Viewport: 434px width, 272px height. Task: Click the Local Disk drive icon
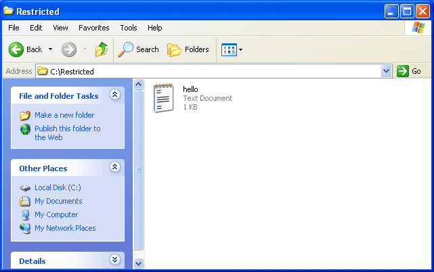(x=25, y=188)
